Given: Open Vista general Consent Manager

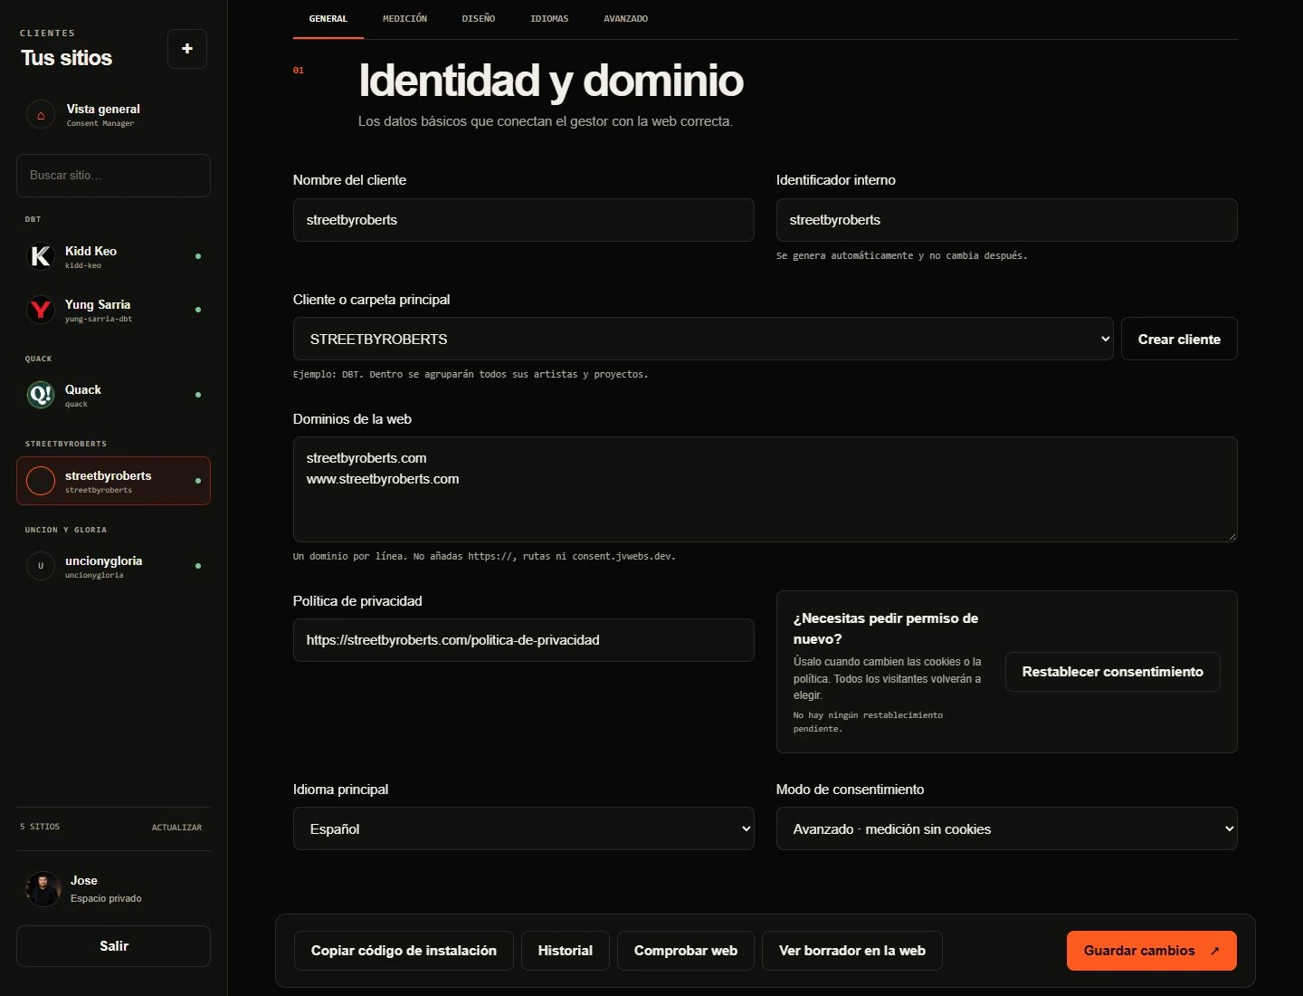Looking at the screenshot, I should (113, 115).
